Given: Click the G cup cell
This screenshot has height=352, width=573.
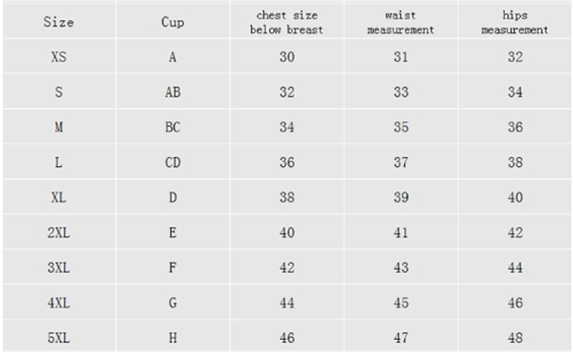Looking at the screenshot, I should point(172,303).
